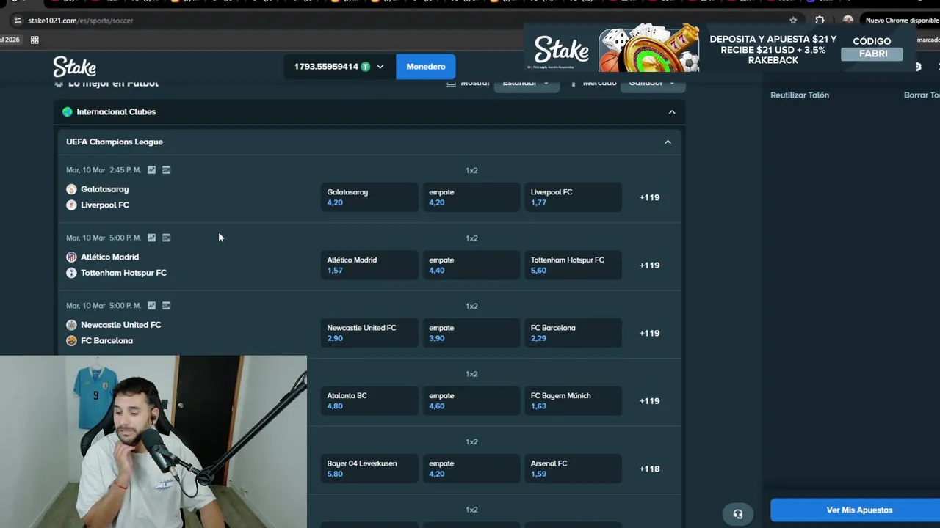
Task: Click the Galatasaray club crest
Action: (71, 189)
